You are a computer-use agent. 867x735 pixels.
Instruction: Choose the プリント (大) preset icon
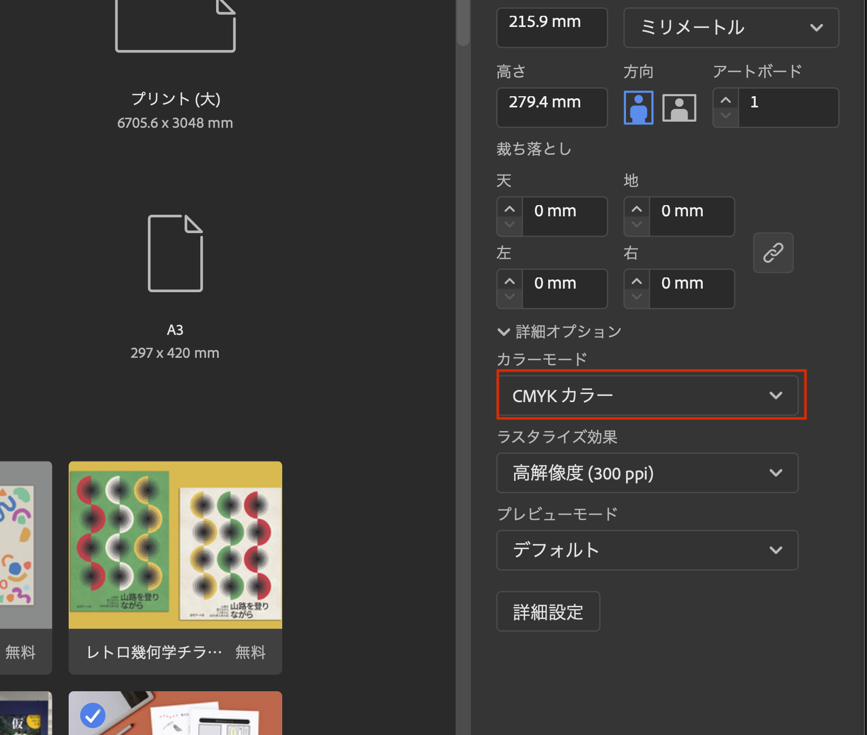point(175,25)
